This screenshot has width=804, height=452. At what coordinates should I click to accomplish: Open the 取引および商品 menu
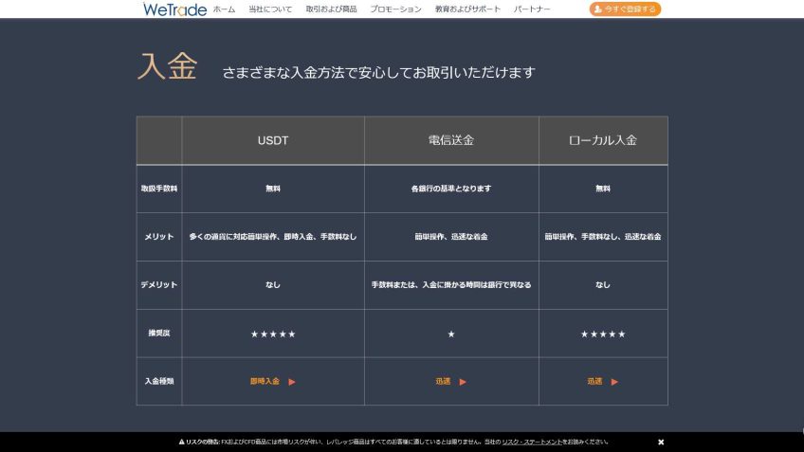click(x=331, y=9)
